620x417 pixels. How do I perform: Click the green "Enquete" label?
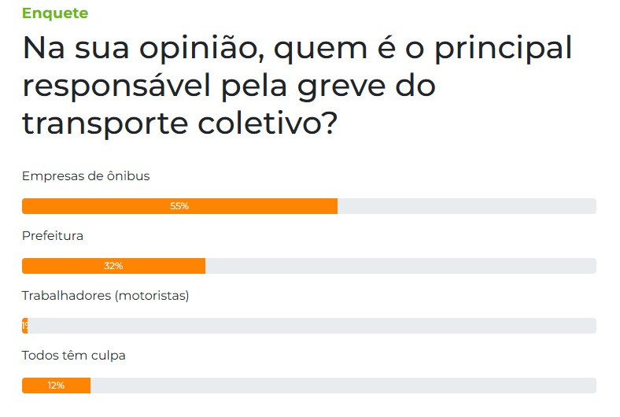(x=55, y=13)
